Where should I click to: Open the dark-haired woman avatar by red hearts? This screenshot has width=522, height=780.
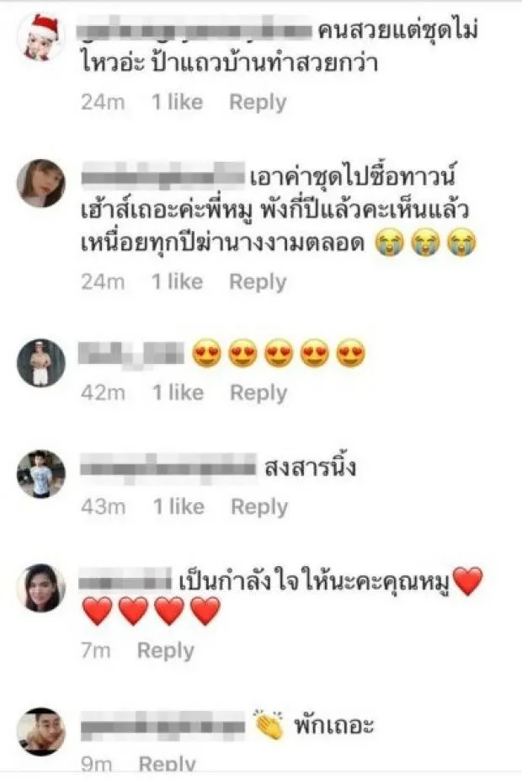pos(41,588)
